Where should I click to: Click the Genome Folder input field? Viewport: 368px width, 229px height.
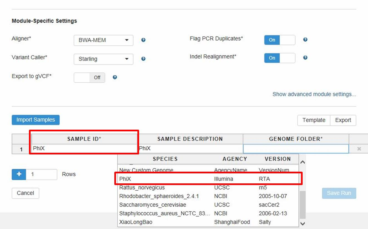click(296, 149)
